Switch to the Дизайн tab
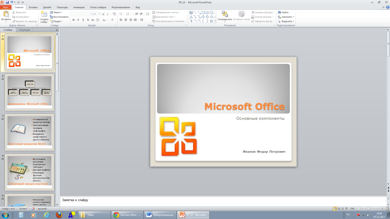Image resolution: width=390 pixels, height=219 pixels. tap(47, 7)
